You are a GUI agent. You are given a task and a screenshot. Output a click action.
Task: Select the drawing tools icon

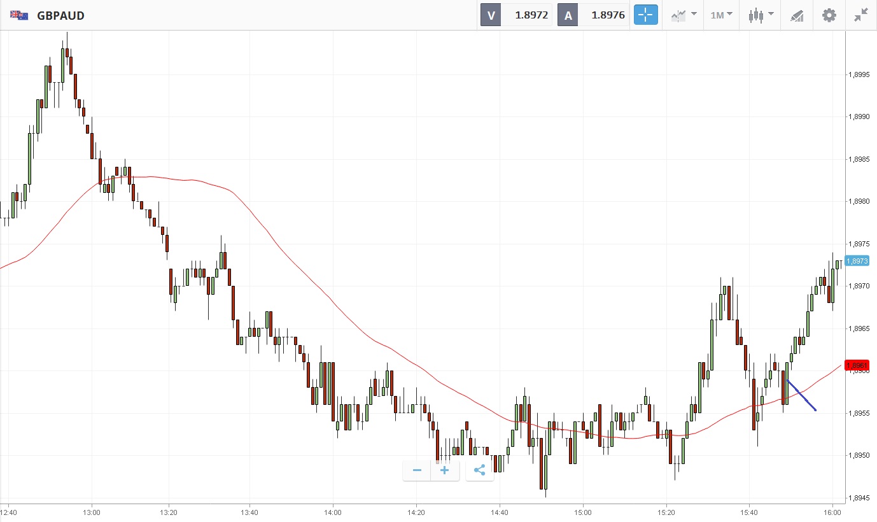point(797,15)
